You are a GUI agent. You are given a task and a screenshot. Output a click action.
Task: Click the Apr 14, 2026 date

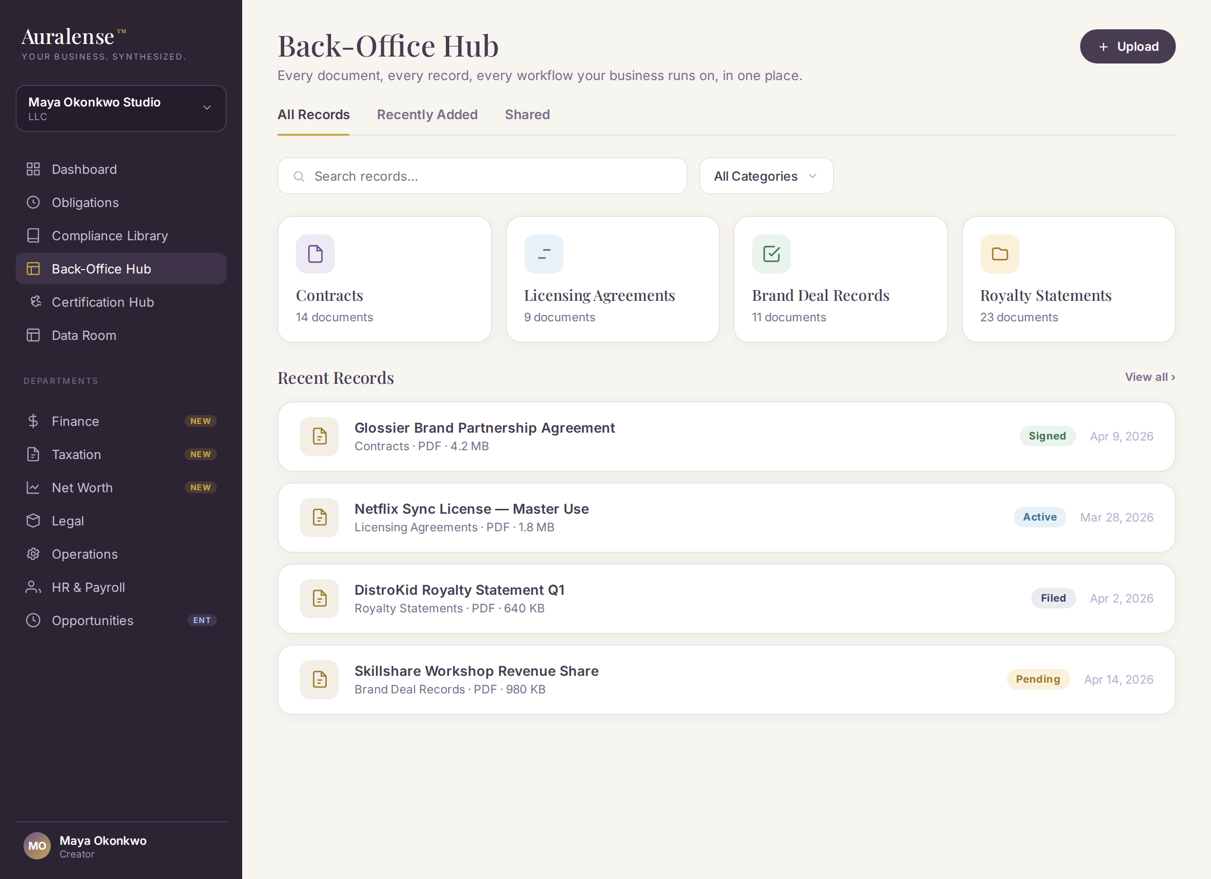pos(1119,680)
